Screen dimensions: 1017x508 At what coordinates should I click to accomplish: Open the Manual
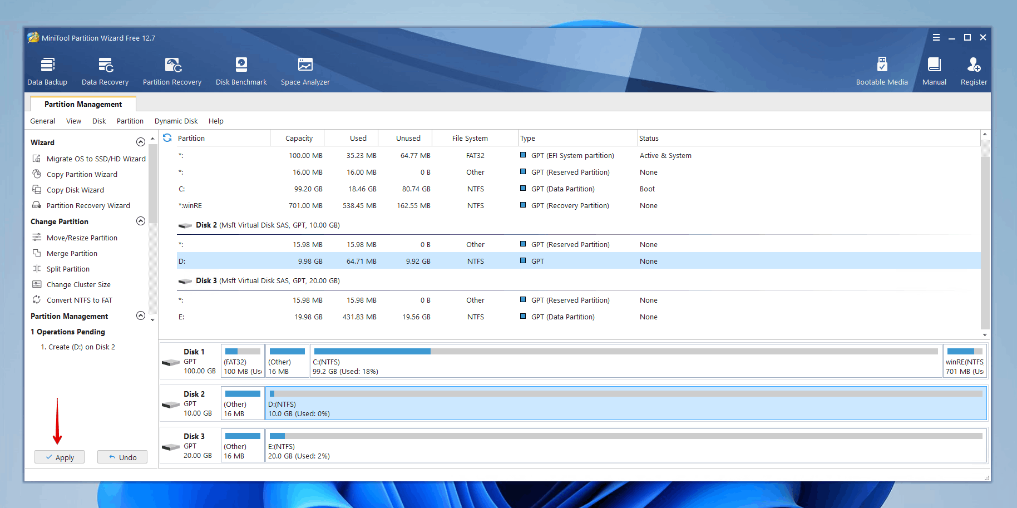(x=934, y=71)
